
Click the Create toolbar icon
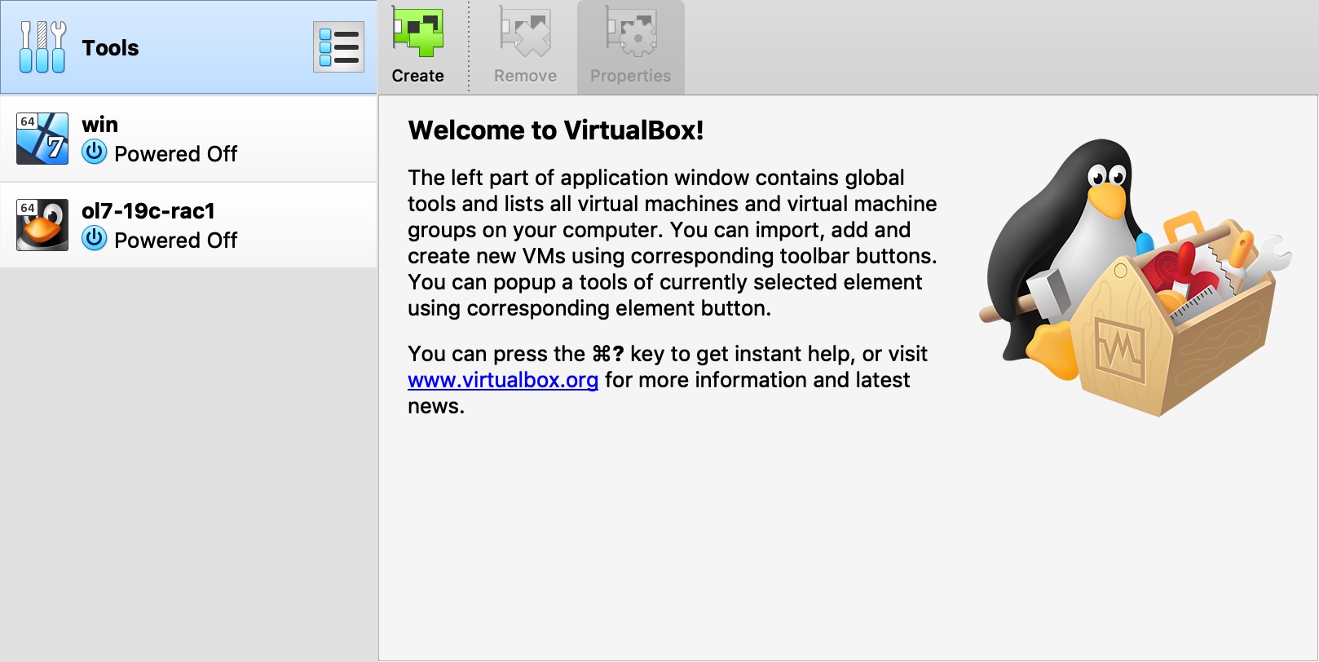click(x=417, y=33)
